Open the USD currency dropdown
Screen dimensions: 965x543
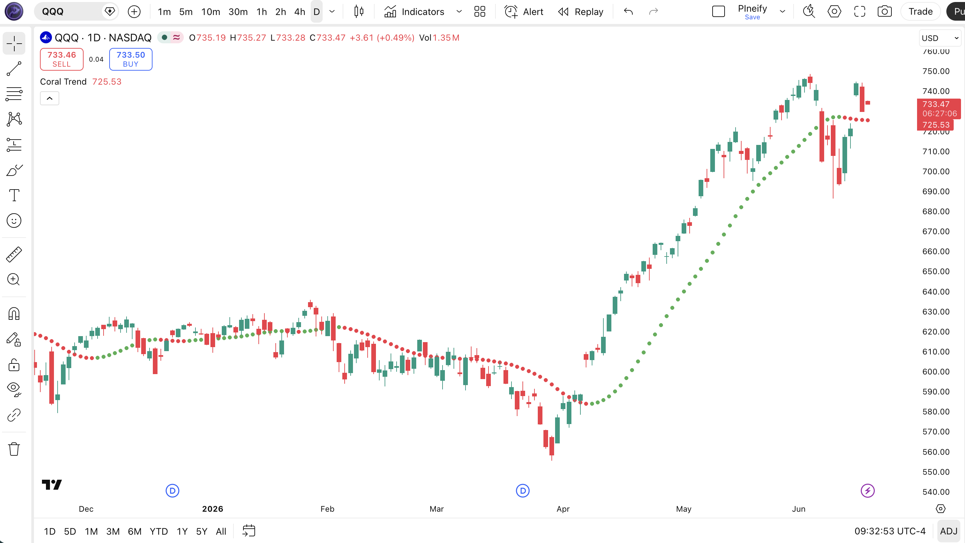pos(940,38)
